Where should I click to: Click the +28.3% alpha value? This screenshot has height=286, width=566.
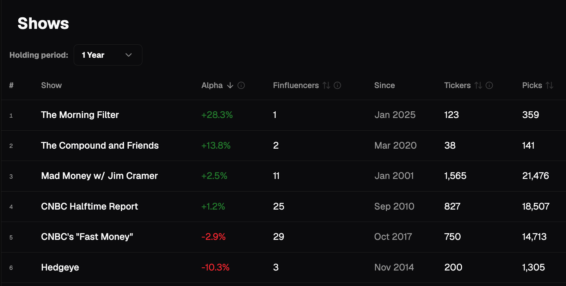click(x=217, y=115)
